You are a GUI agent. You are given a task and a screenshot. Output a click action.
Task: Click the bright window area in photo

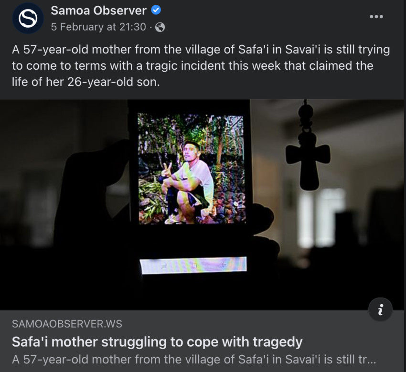[322, 218]
